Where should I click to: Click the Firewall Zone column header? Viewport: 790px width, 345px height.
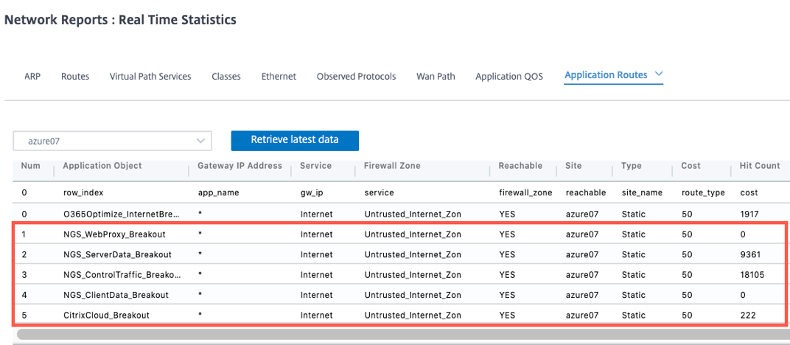(x=393, y=166)
